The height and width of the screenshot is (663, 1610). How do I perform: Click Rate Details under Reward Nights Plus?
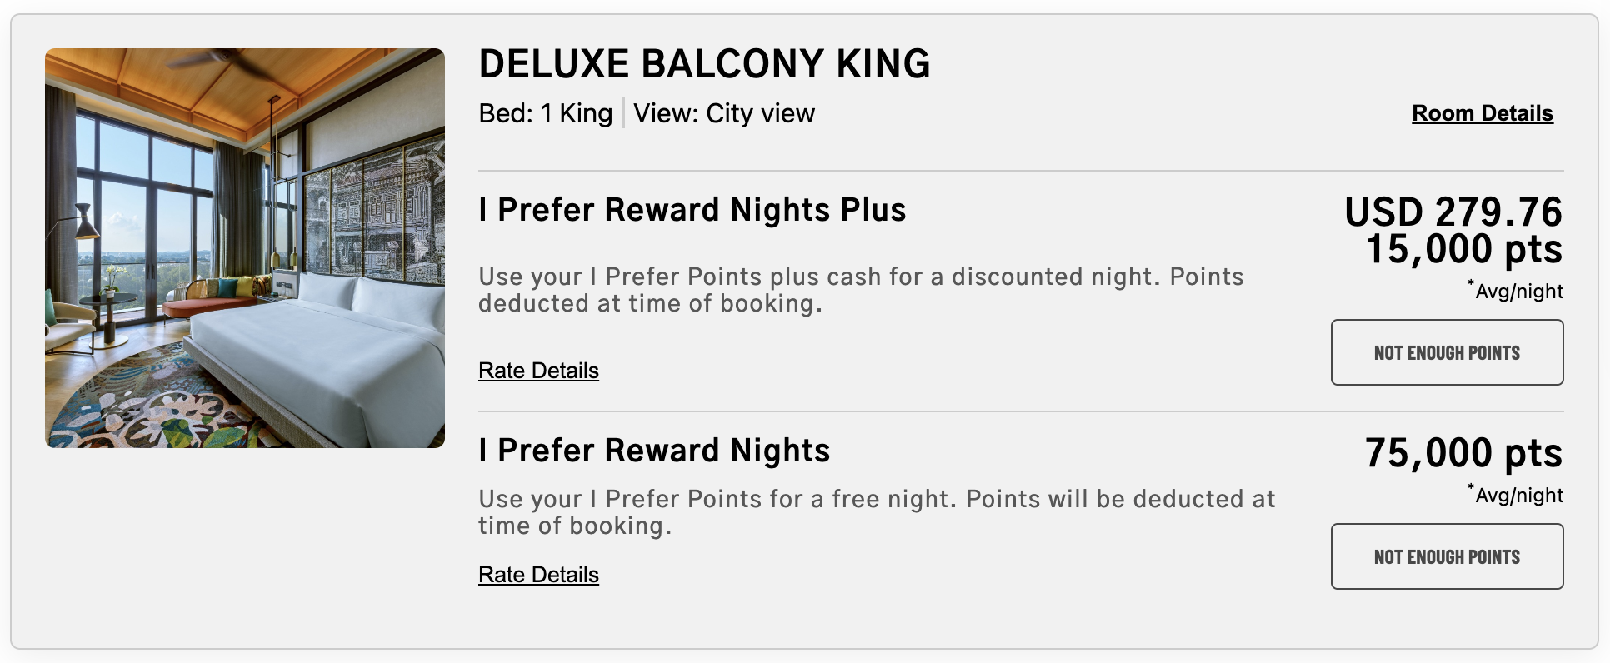point(537,371)
